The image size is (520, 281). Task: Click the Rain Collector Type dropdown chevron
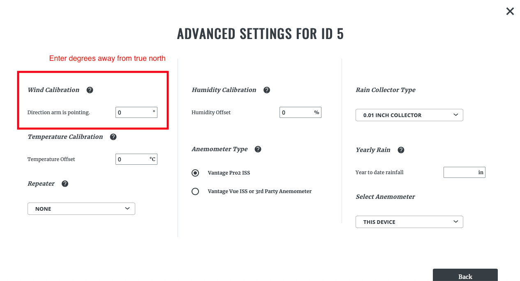(x=455, y=115)
